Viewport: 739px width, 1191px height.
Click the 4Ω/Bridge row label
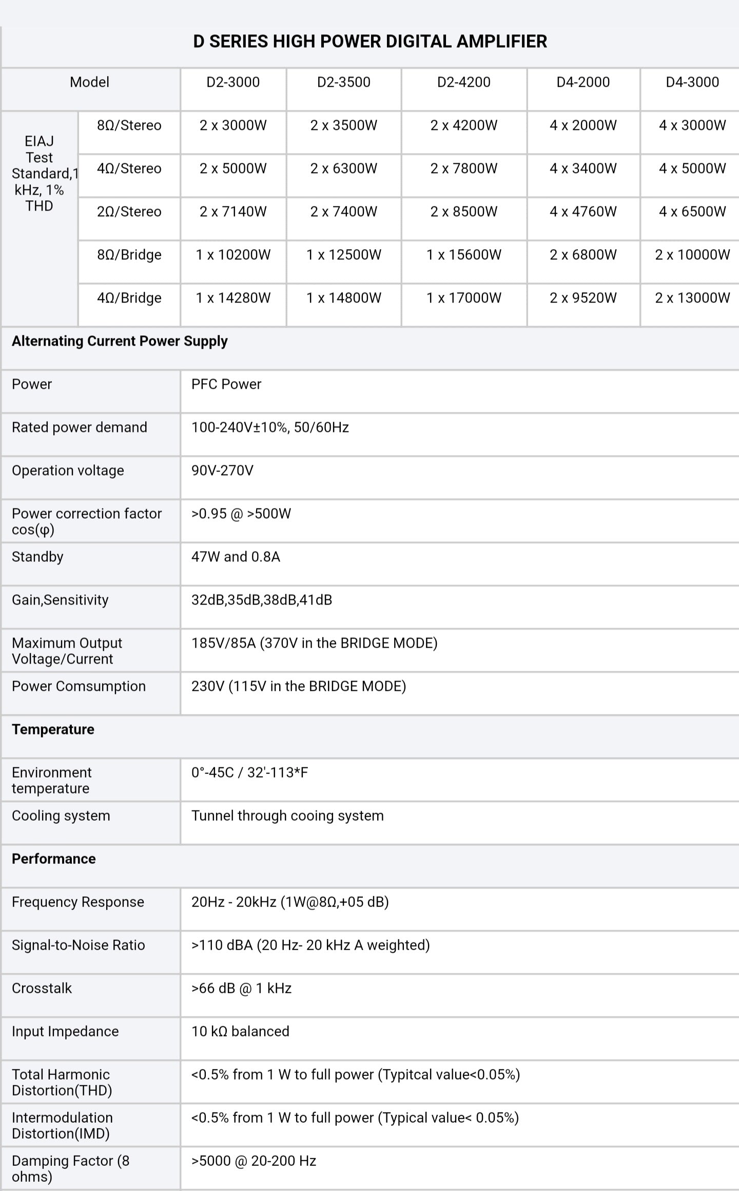[129, 298]
